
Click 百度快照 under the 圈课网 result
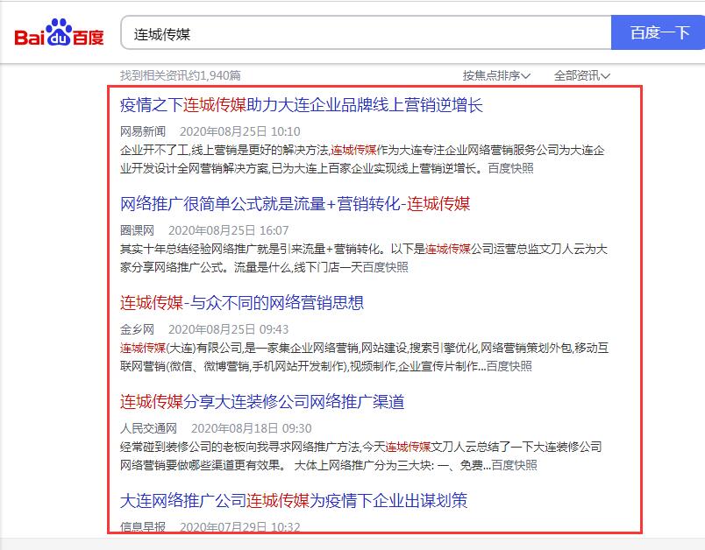coord(385,268)
